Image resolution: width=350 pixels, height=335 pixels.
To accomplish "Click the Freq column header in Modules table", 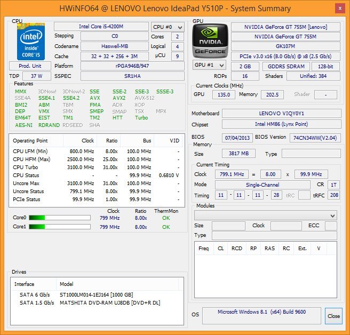I will coord(204,249).
